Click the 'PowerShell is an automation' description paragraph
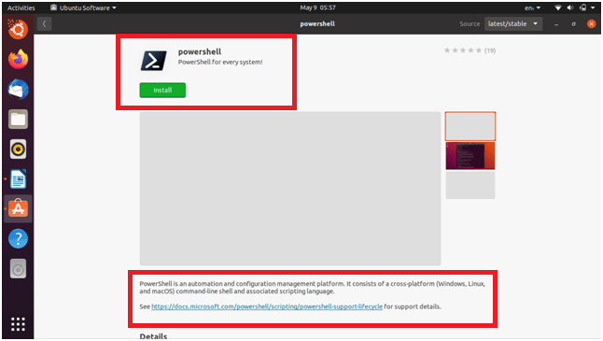This screenshot has width=603, height=341. pos(313,288)
